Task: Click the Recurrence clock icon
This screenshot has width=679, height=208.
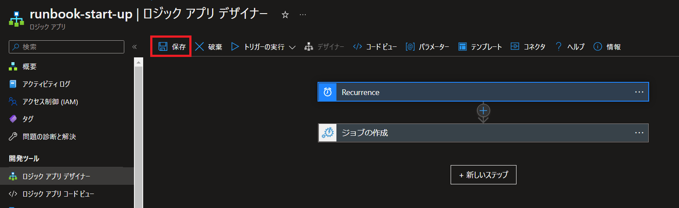Action: 327,92
